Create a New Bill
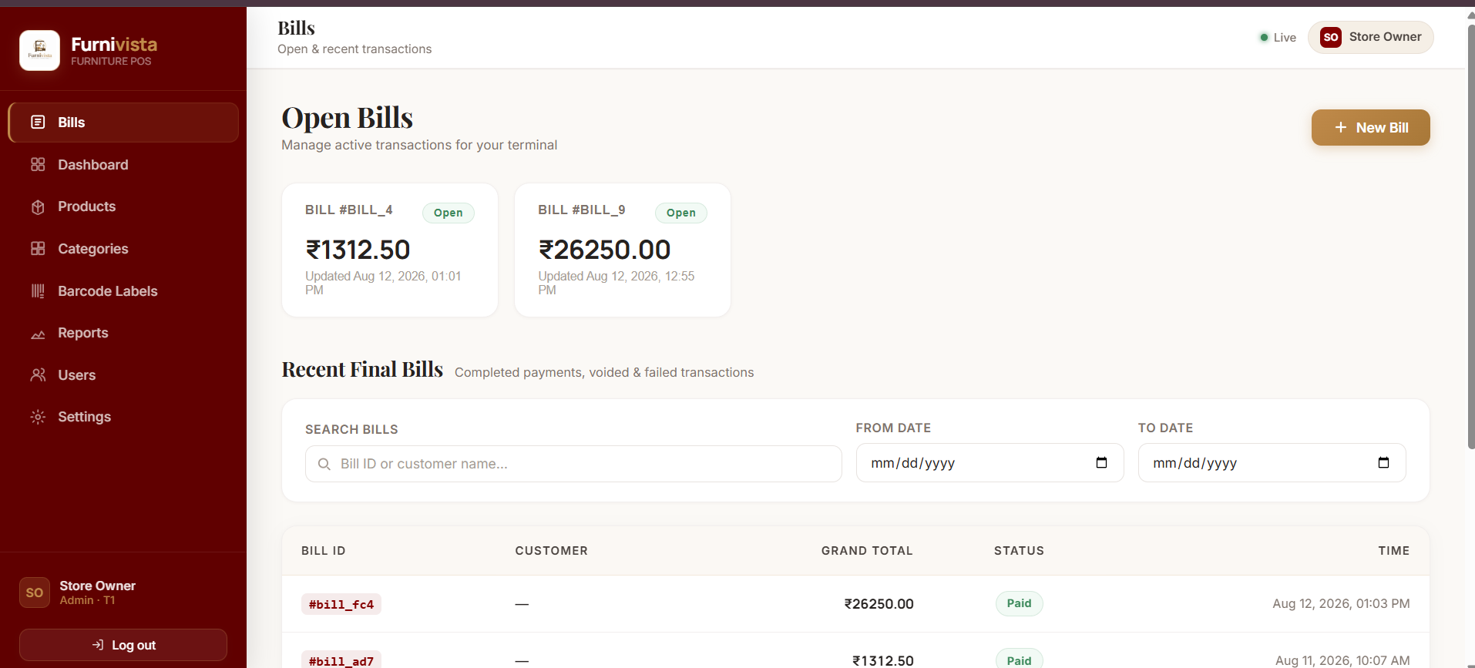1475x668 pixels. point(1370,127)
